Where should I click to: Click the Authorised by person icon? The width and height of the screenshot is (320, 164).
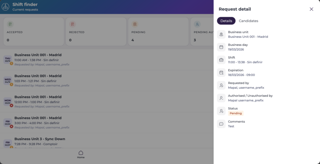221,98
